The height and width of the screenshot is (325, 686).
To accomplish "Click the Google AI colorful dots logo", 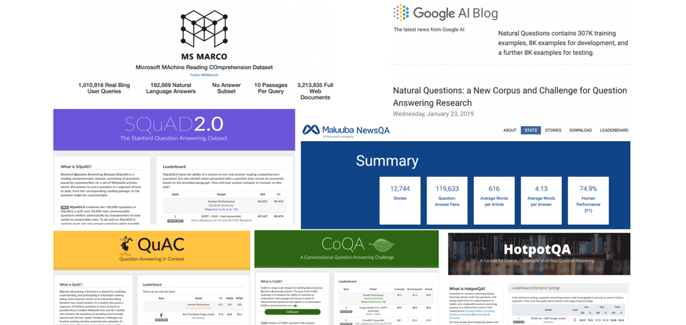I will pyautogui.click(x=401, y=13).
